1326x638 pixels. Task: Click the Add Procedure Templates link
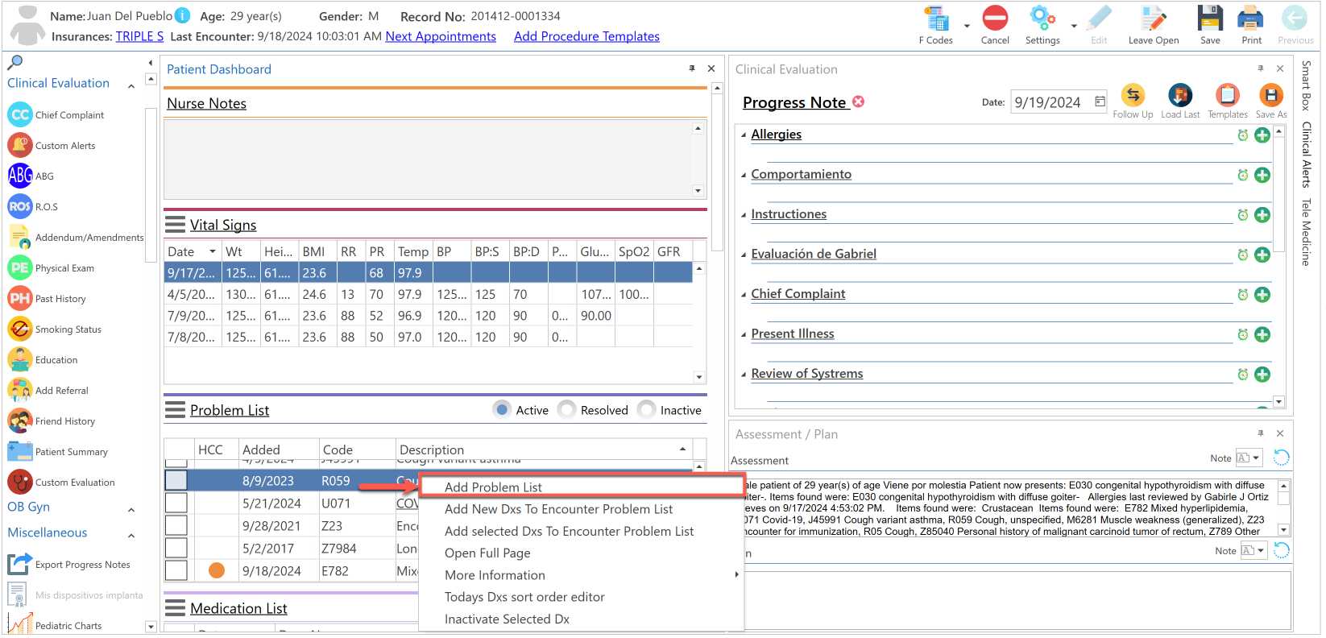point(586,36)
